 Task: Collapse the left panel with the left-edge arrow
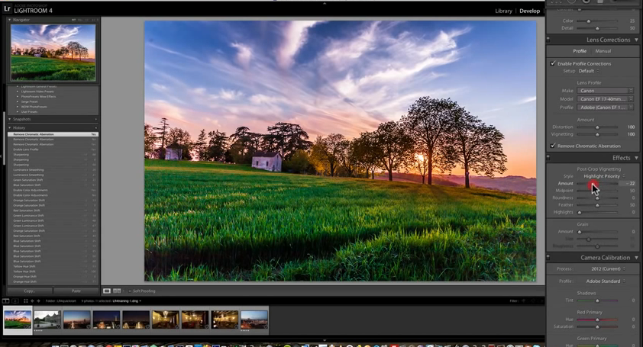tap(2, 156)
